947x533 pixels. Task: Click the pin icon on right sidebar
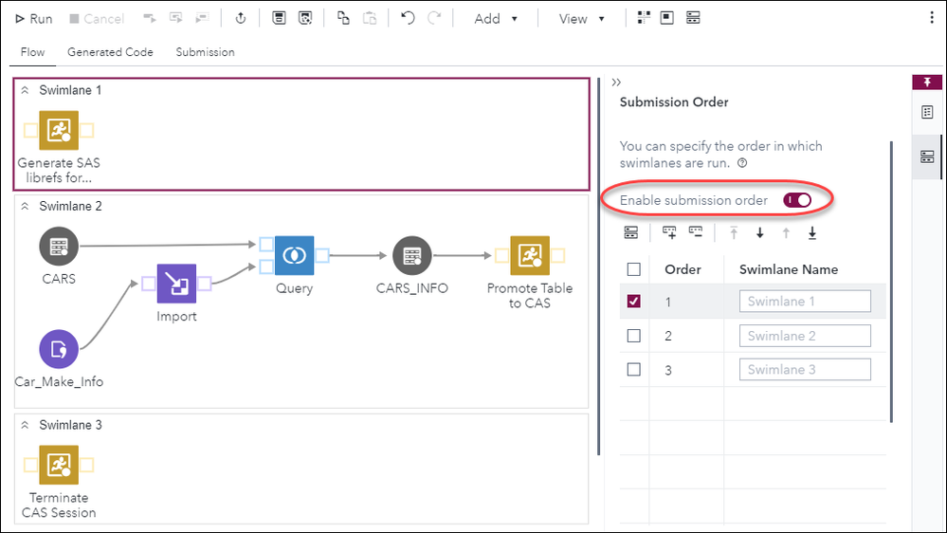click(927, 83)
